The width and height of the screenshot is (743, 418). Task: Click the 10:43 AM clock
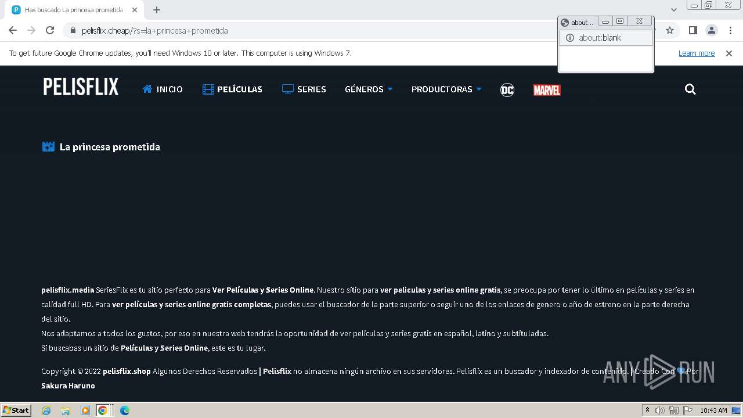pos(713,410)
